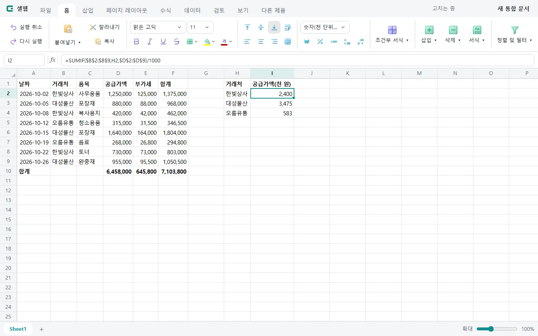
Task: Open the number format dropdown
Action: (325, 27)
